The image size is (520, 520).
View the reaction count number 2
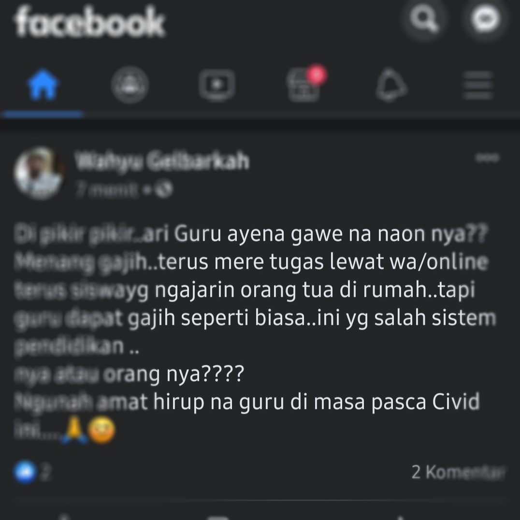coord(46,472)
